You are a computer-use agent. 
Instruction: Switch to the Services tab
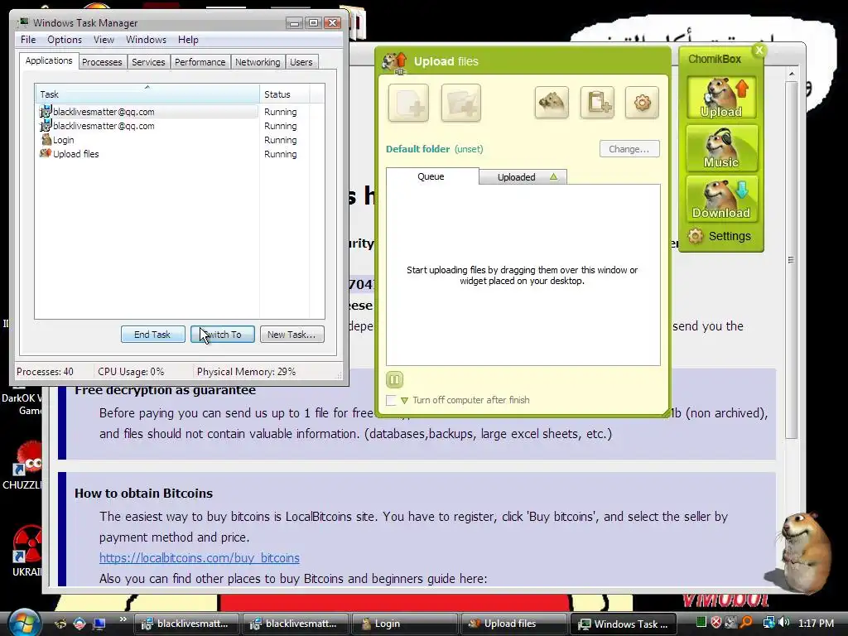148,62
